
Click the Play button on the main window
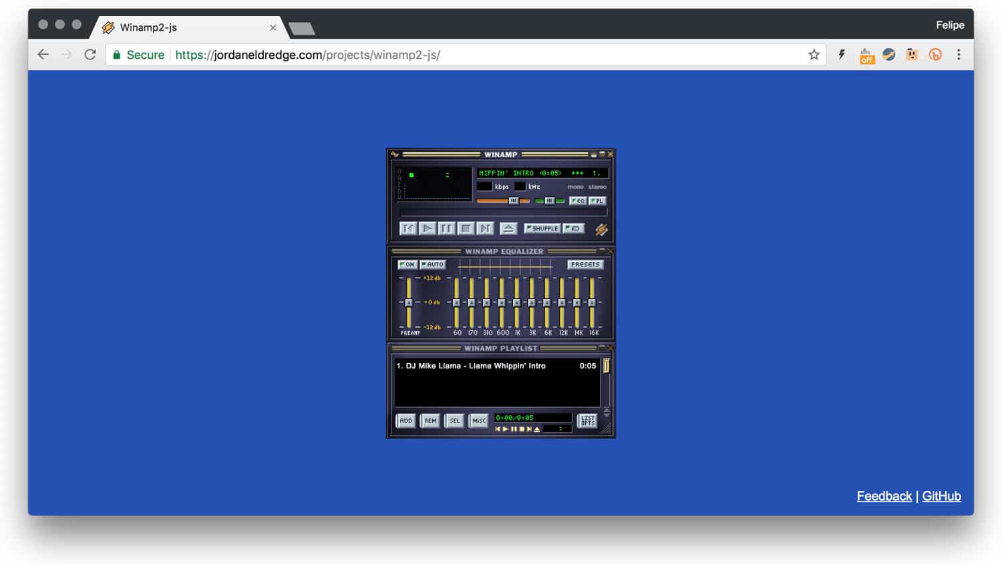pos(428,228)
